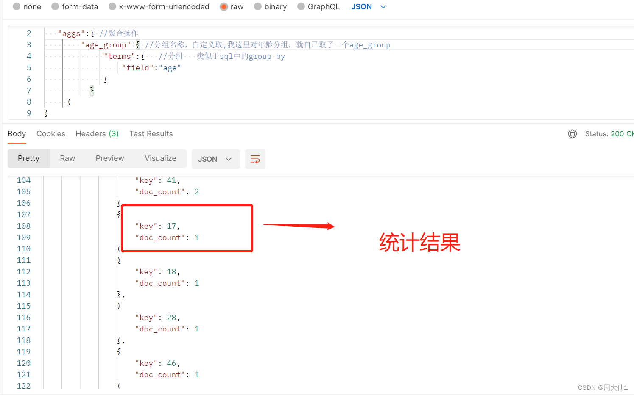This screenshot has width=634, height=395.
Task: Click the "aggs" key in request body
Action: 72,33
